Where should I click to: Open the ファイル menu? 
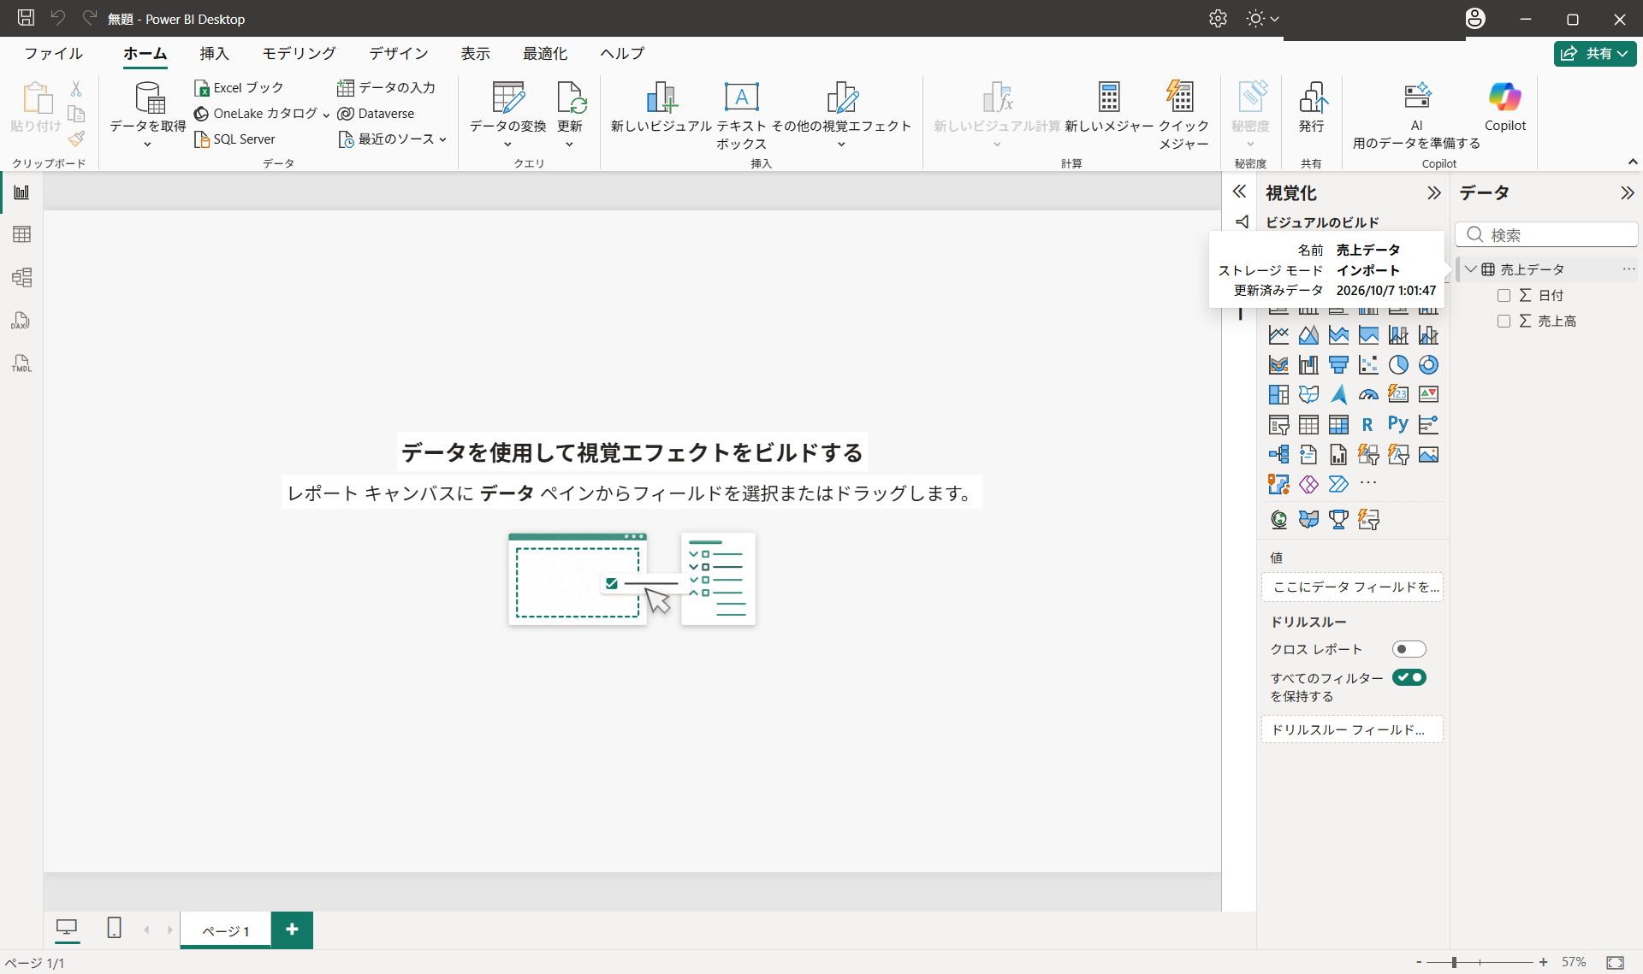[x=54, y=53]
